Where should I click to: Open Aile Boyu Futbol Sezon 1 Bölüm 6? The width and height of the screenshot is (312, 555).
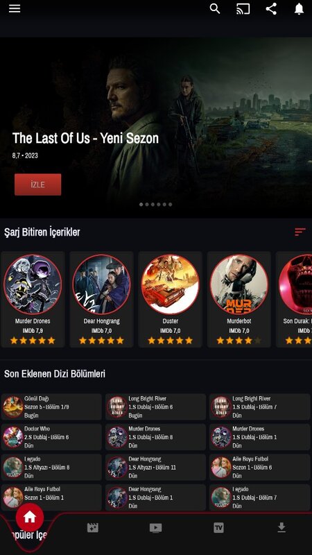point(259,467)
